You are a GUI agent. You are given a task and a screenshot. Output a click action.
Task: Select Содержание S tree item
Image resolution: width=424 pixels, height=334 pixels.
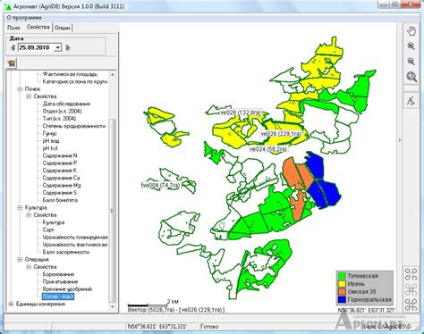(x=60, y=193)
